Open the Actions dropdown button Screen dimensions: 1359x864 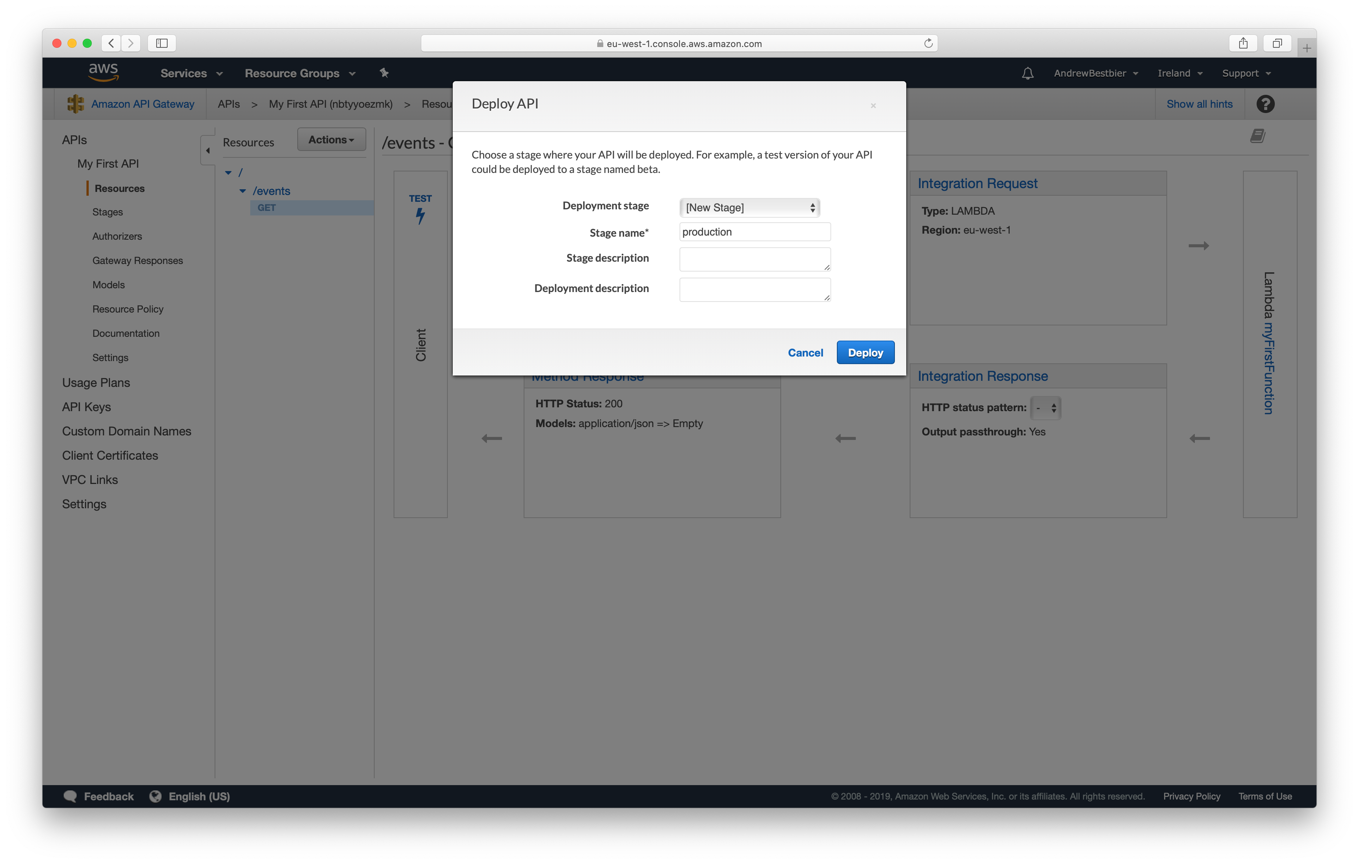tap(331, 140)
